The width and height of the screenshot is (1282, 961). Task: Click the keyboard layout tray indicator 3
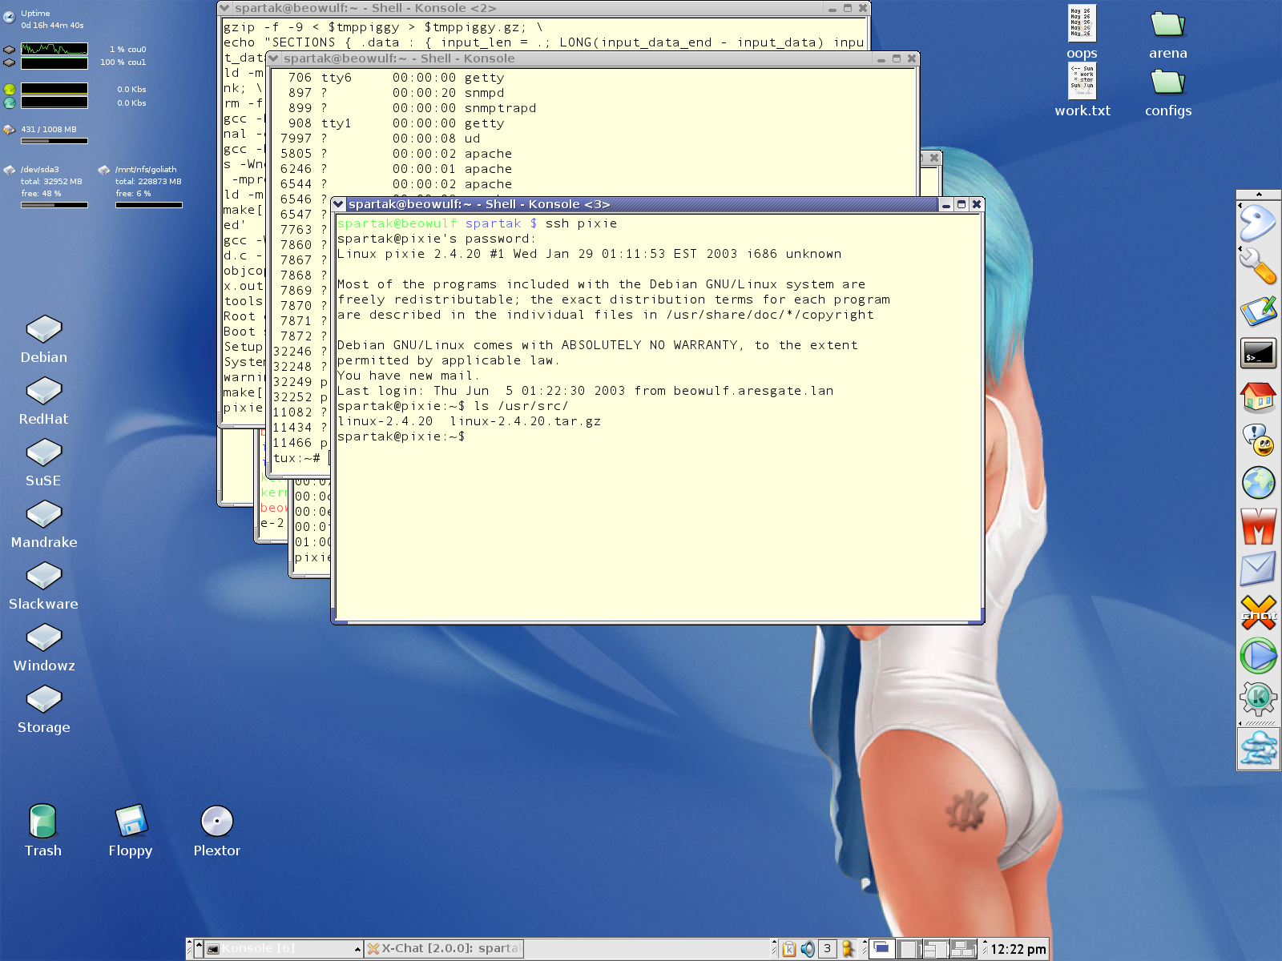pos(828,949)
